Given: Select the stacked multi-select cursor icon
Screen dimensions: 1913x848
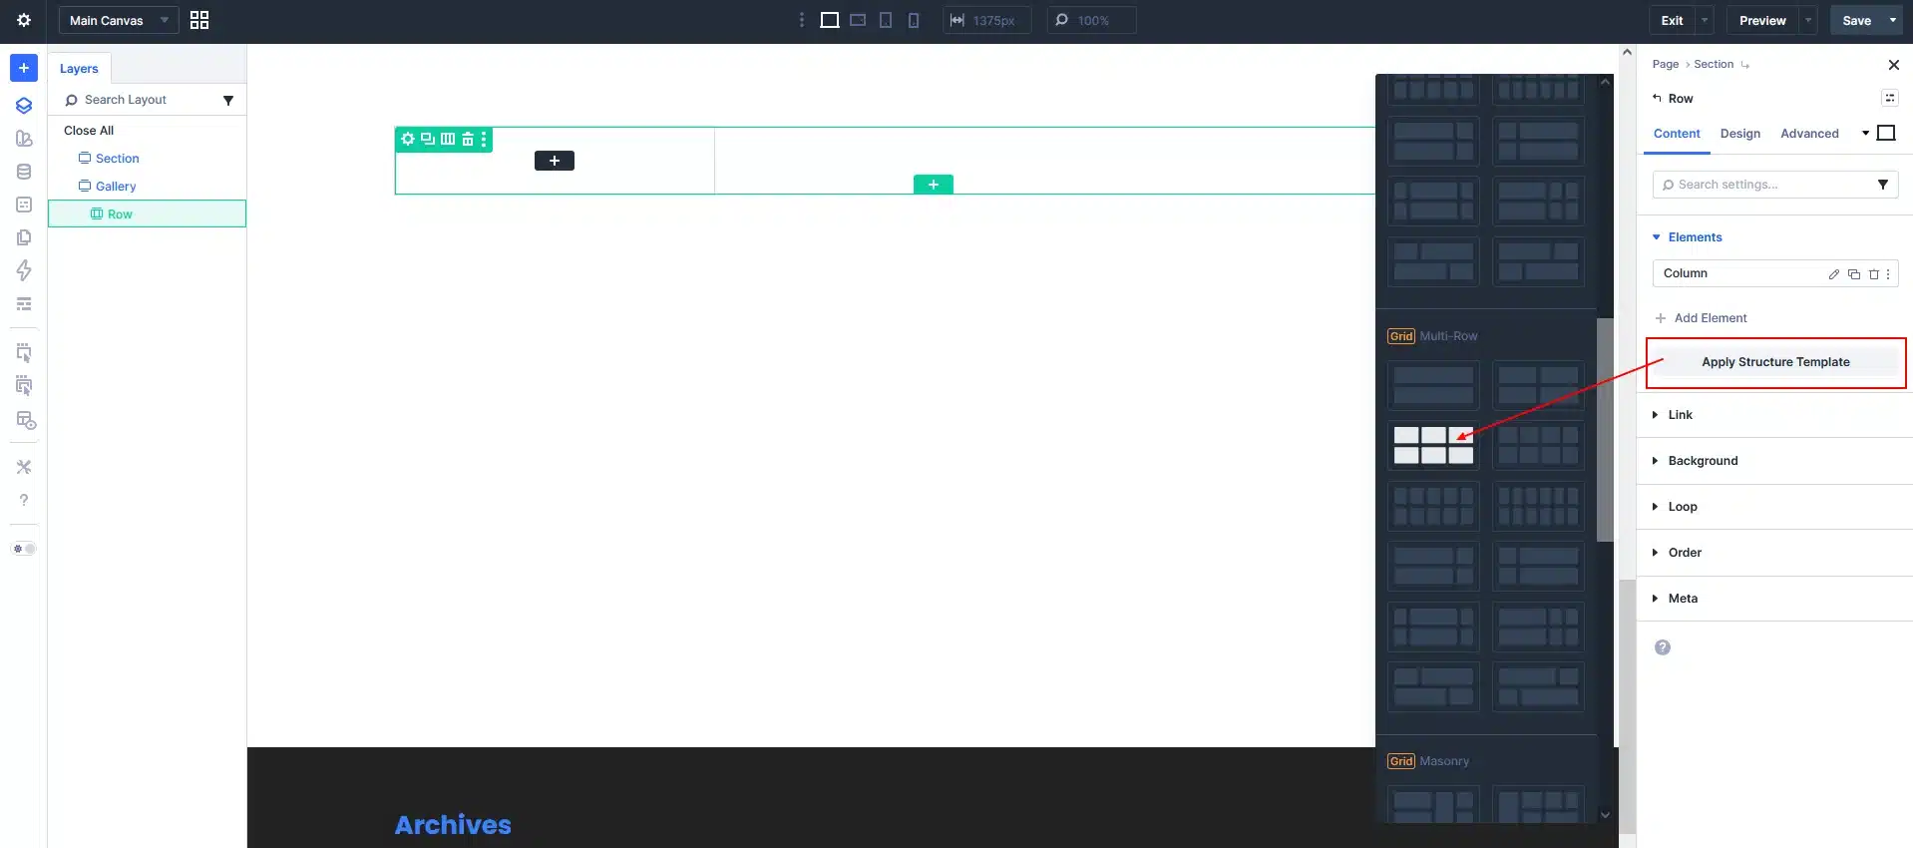Looking at the screenshot, I should click(x=24, y=386).
